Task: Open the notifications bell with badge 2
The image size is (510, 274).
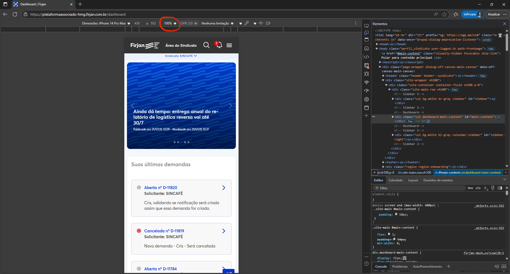Action: click(219, 45)
